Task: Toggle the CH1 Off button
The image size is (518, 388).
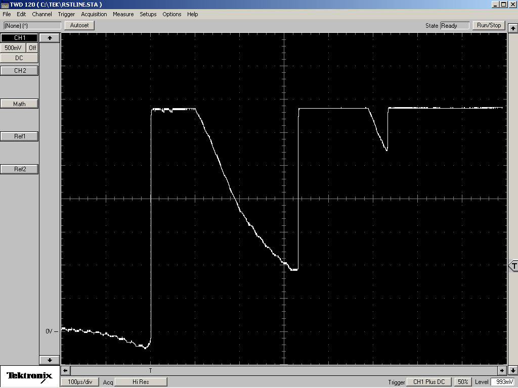Action: click(x=32, y=48)
